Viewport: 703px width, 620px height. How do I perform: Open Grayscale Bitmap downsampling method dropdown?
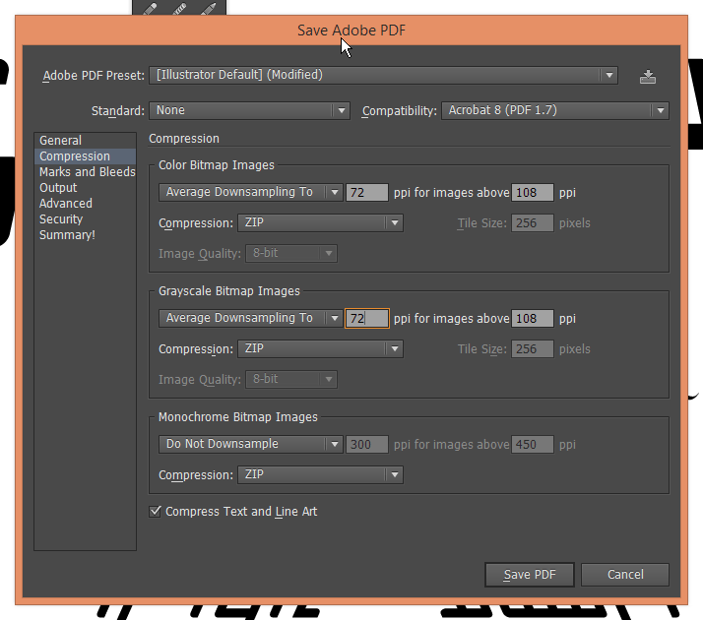point(251,318)
